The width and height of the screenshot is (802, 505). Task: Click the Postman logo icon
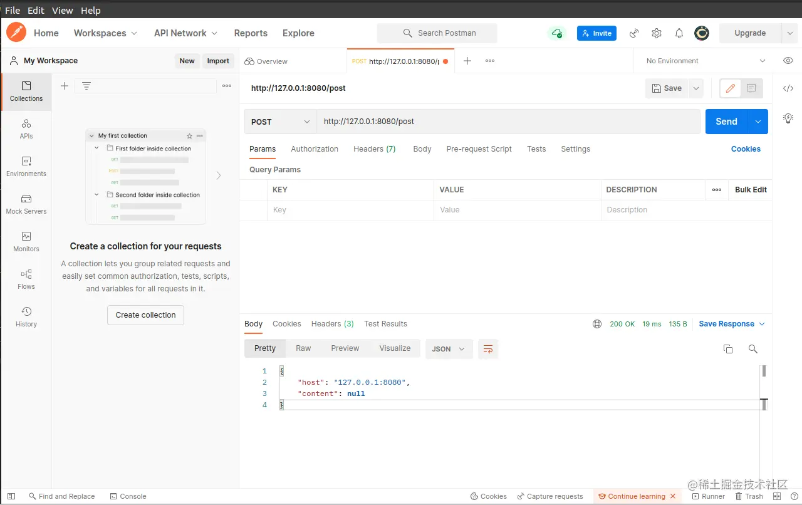[x=16, y=33]
